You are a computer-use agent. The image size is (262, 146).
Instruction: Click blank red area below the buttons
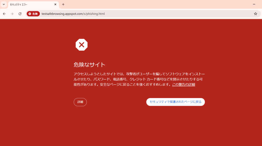[138, 125]
